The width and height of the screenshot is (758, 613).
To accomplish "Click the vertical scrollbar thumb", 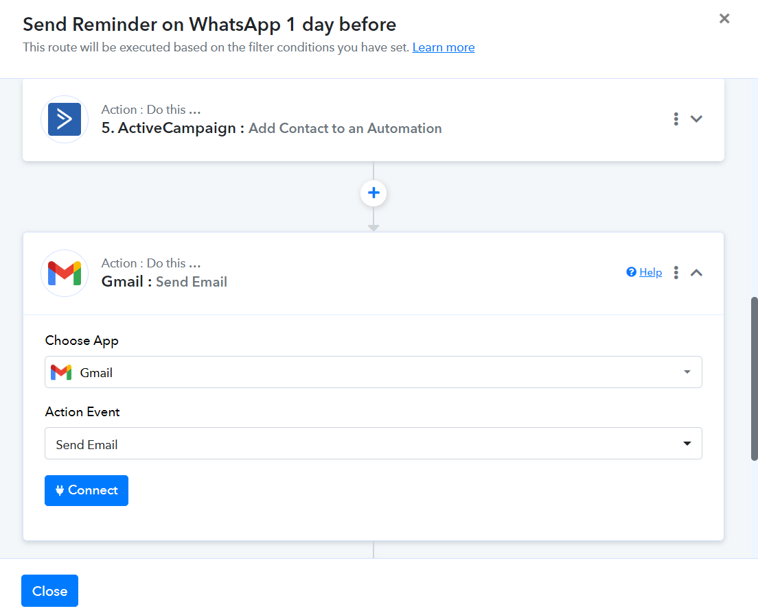I will pyautogui.click(x=754, y=379).
